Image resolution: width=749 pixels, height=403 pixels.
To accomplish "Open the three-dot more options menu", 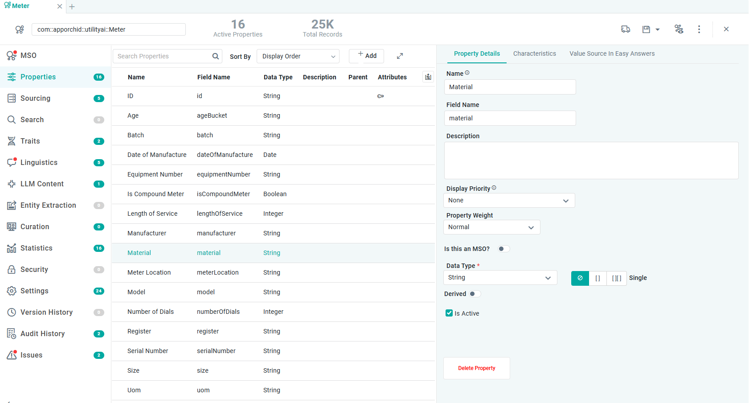I will click(x=699, y=29).
